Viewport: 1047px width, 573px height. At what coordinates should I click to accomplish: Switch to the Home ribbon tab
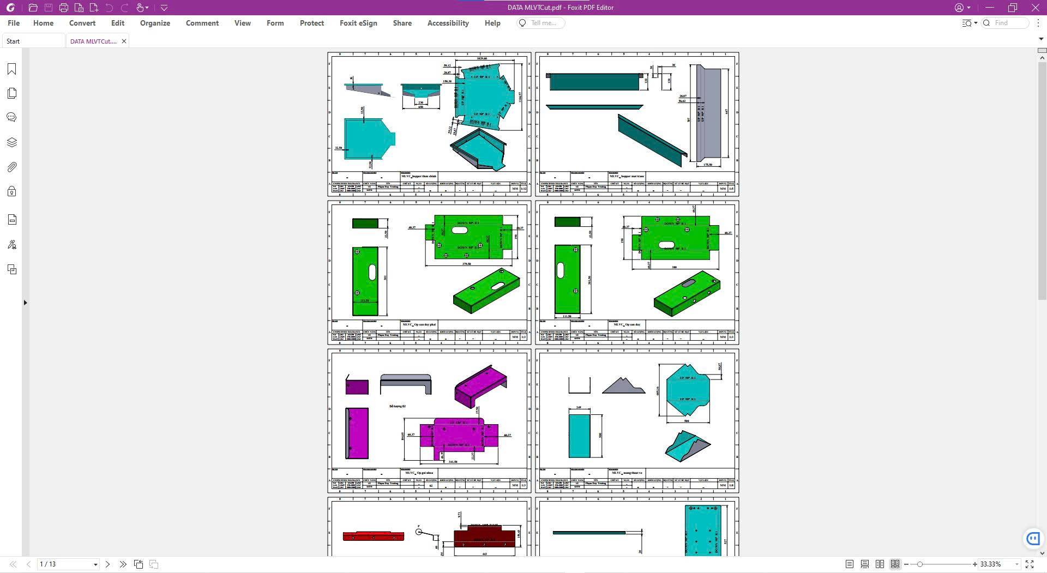tap(43, 23)
